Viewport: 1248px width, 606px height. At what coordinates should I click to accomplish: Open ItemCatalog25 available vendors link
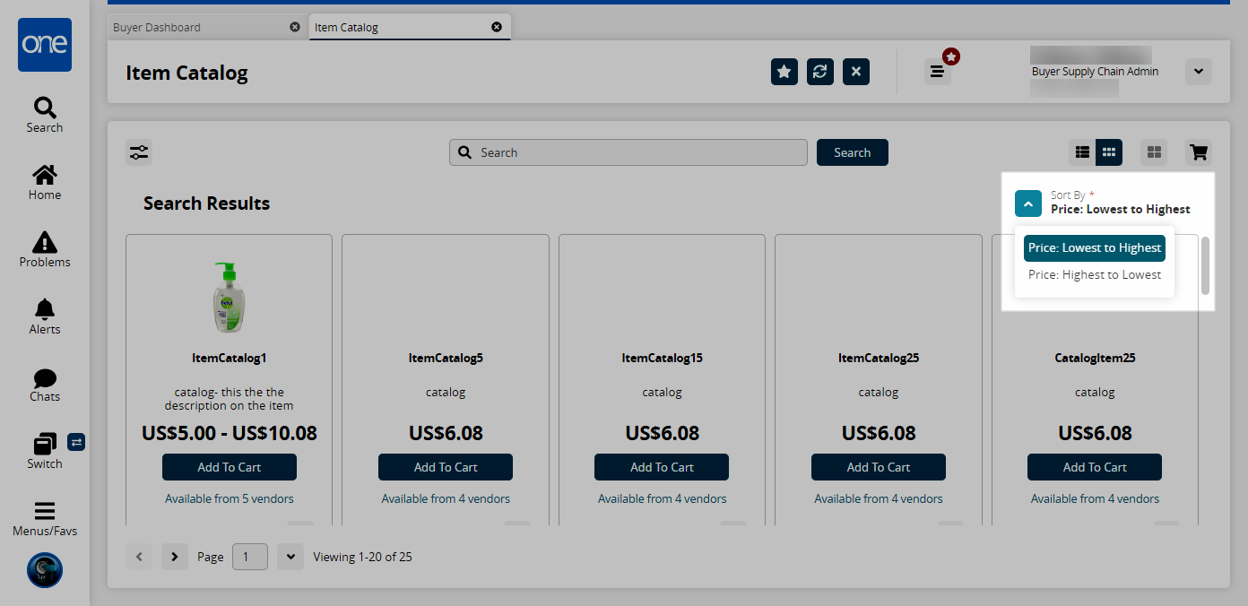click(x=879, y=499)
